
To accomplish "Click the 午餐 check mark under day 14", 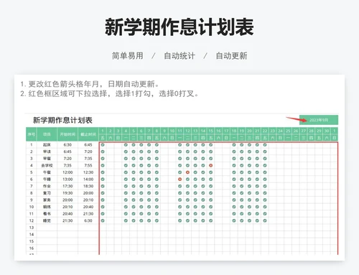I will [203, 172].
